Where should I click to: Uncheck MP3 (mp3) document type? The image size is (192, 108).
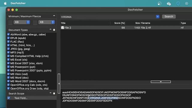click(x=8, y=52)
